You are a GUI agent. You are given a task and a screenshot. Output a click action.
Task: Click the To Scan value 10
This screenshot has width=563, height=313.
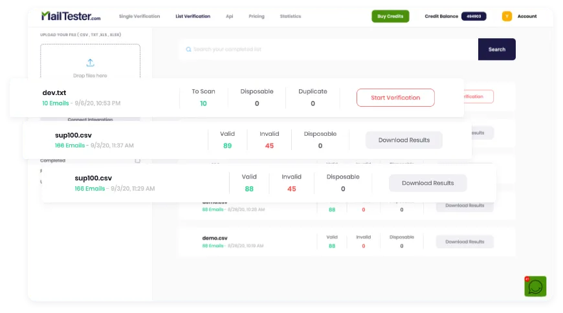[203, 103]
